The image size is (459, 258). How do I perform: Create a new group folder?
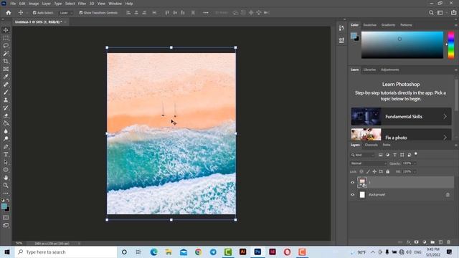pyautogui.click(x=432, y=242)
